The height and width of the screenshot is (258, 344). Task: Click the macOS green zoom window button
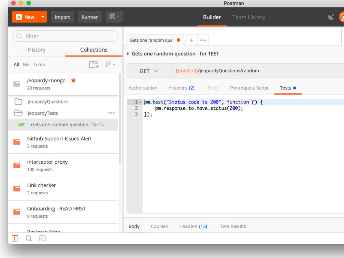coord(29,3)
